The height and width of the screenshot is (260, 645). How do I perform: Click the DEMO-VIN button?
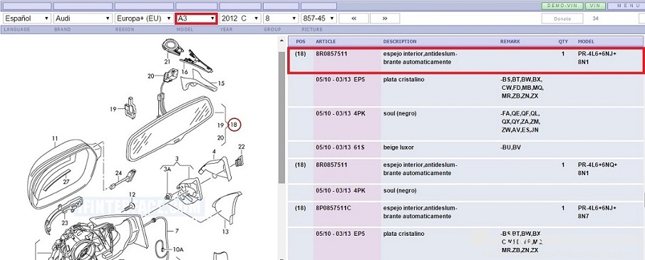562,6
